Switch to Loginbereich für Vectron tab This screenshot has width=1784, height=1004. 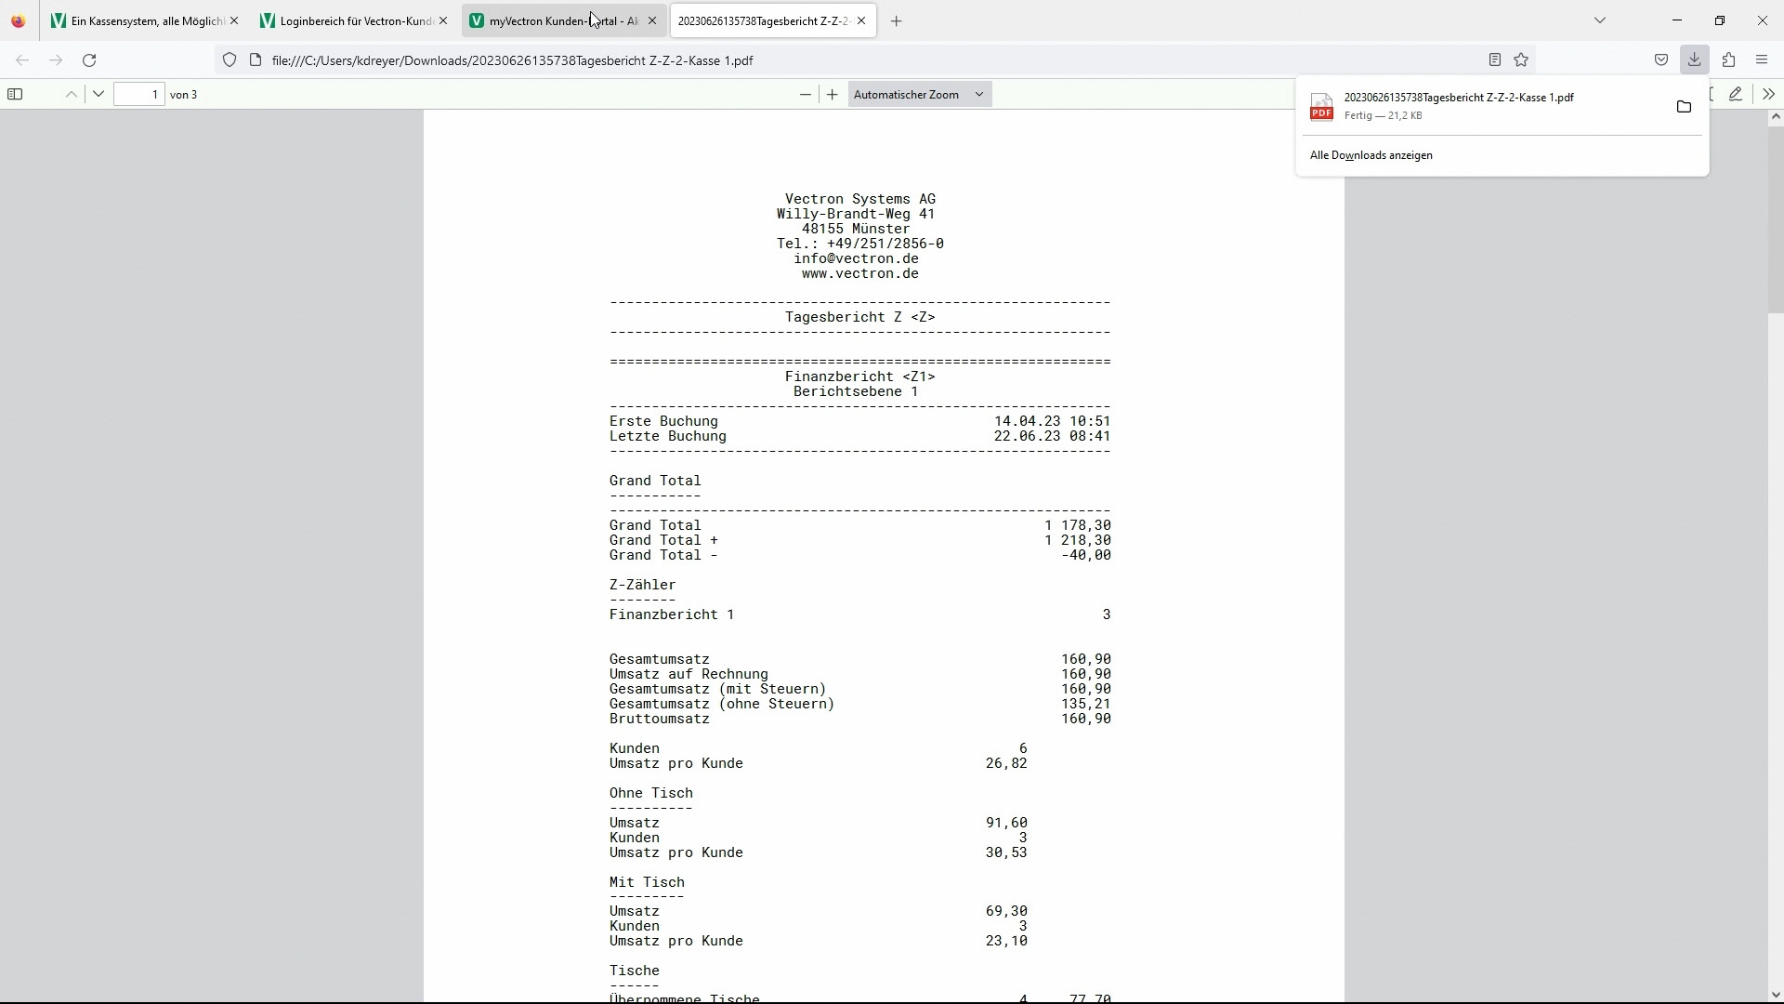tap(348, 20)
